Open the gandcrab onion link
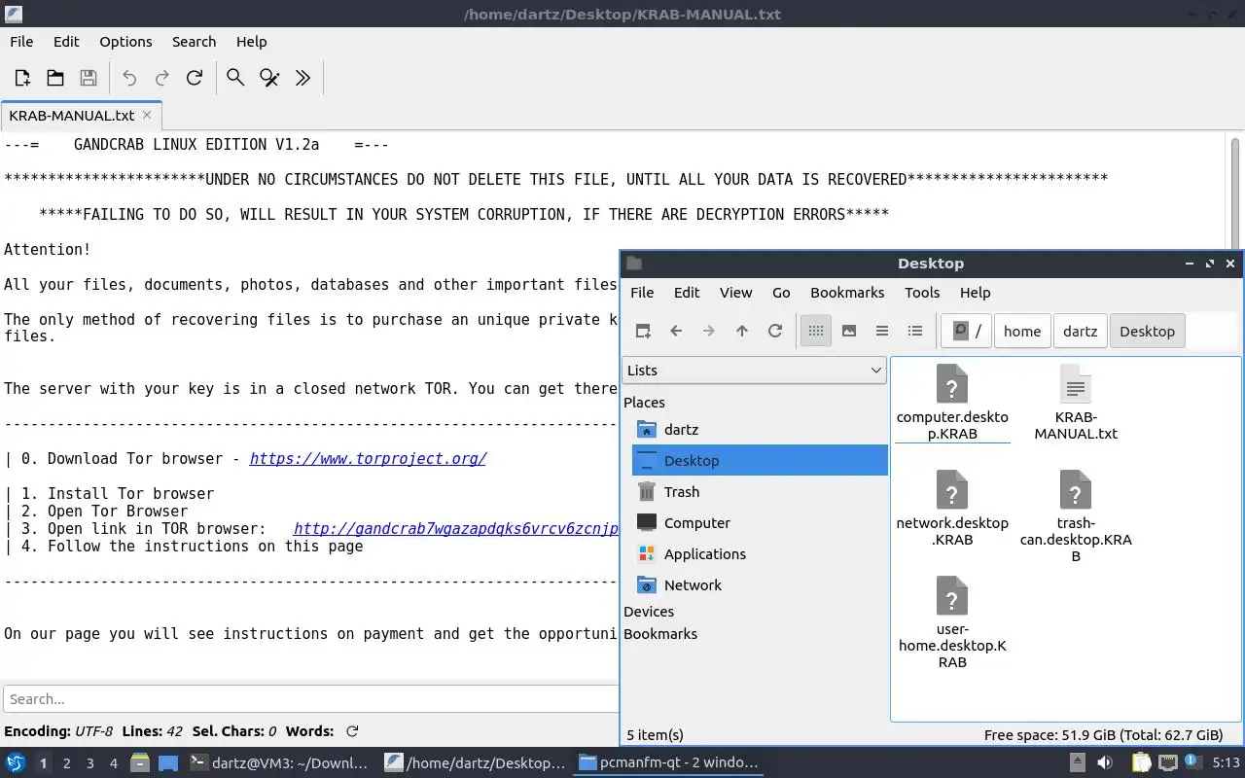 455,529
